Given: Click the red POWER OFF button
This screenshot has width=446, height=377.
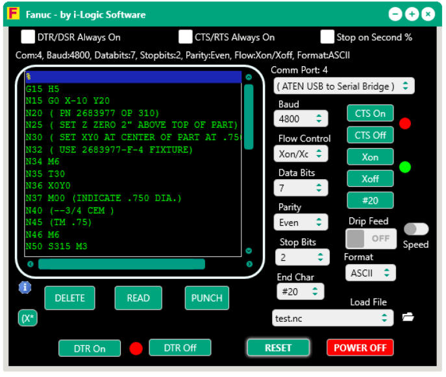Looking at the screenshot, I should tap(360, 348).
